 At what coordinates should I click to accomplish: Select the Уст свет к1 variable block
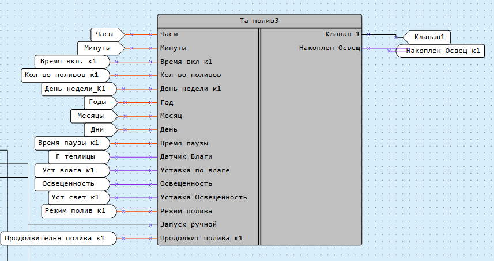[79, 198]
